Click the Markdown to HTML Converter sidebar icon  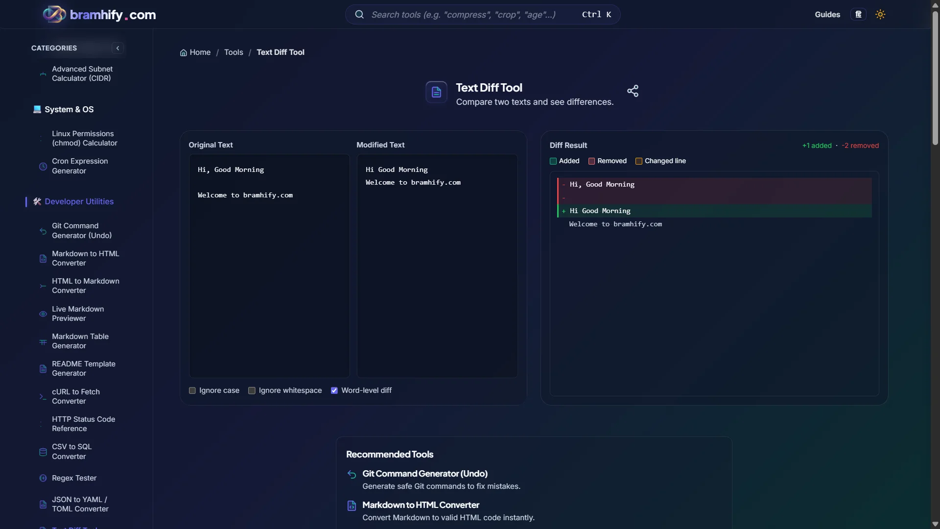tap(43, 259)
